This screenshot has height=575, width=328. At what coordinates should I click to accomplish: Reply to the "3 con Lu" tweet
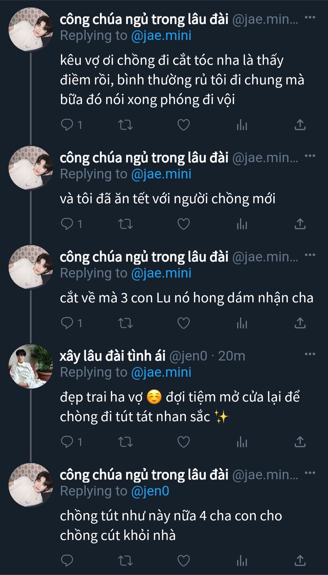point(67,323)
